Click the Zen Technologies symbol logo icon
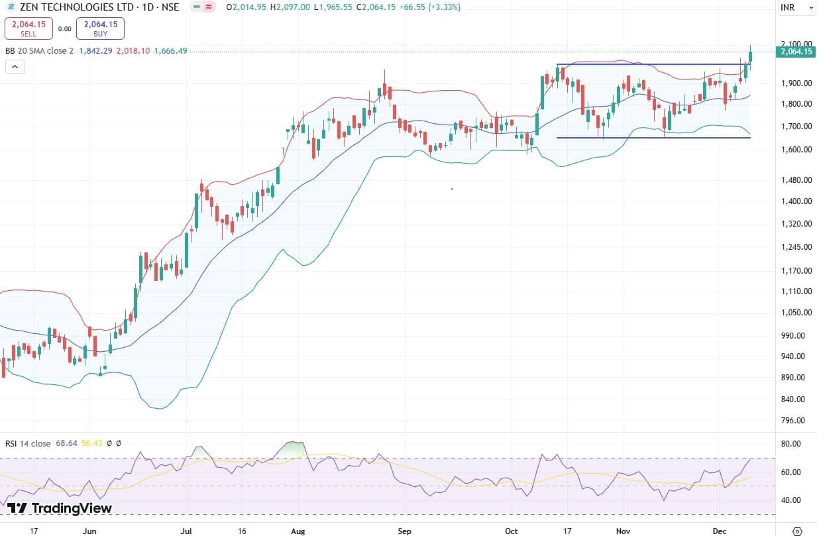 click(x=9, y=7)
